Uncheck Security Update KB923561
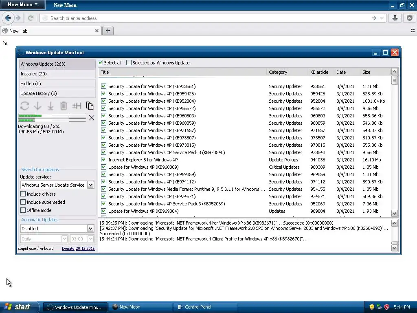 click(x=104, y=86)
